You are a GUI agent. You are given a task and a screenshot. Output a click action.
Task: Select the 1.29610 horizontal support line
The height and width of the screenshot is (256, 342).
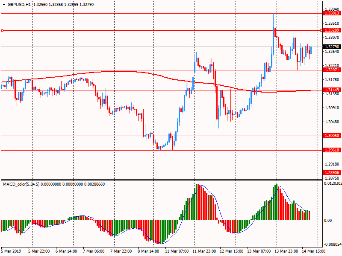(85, 150)
